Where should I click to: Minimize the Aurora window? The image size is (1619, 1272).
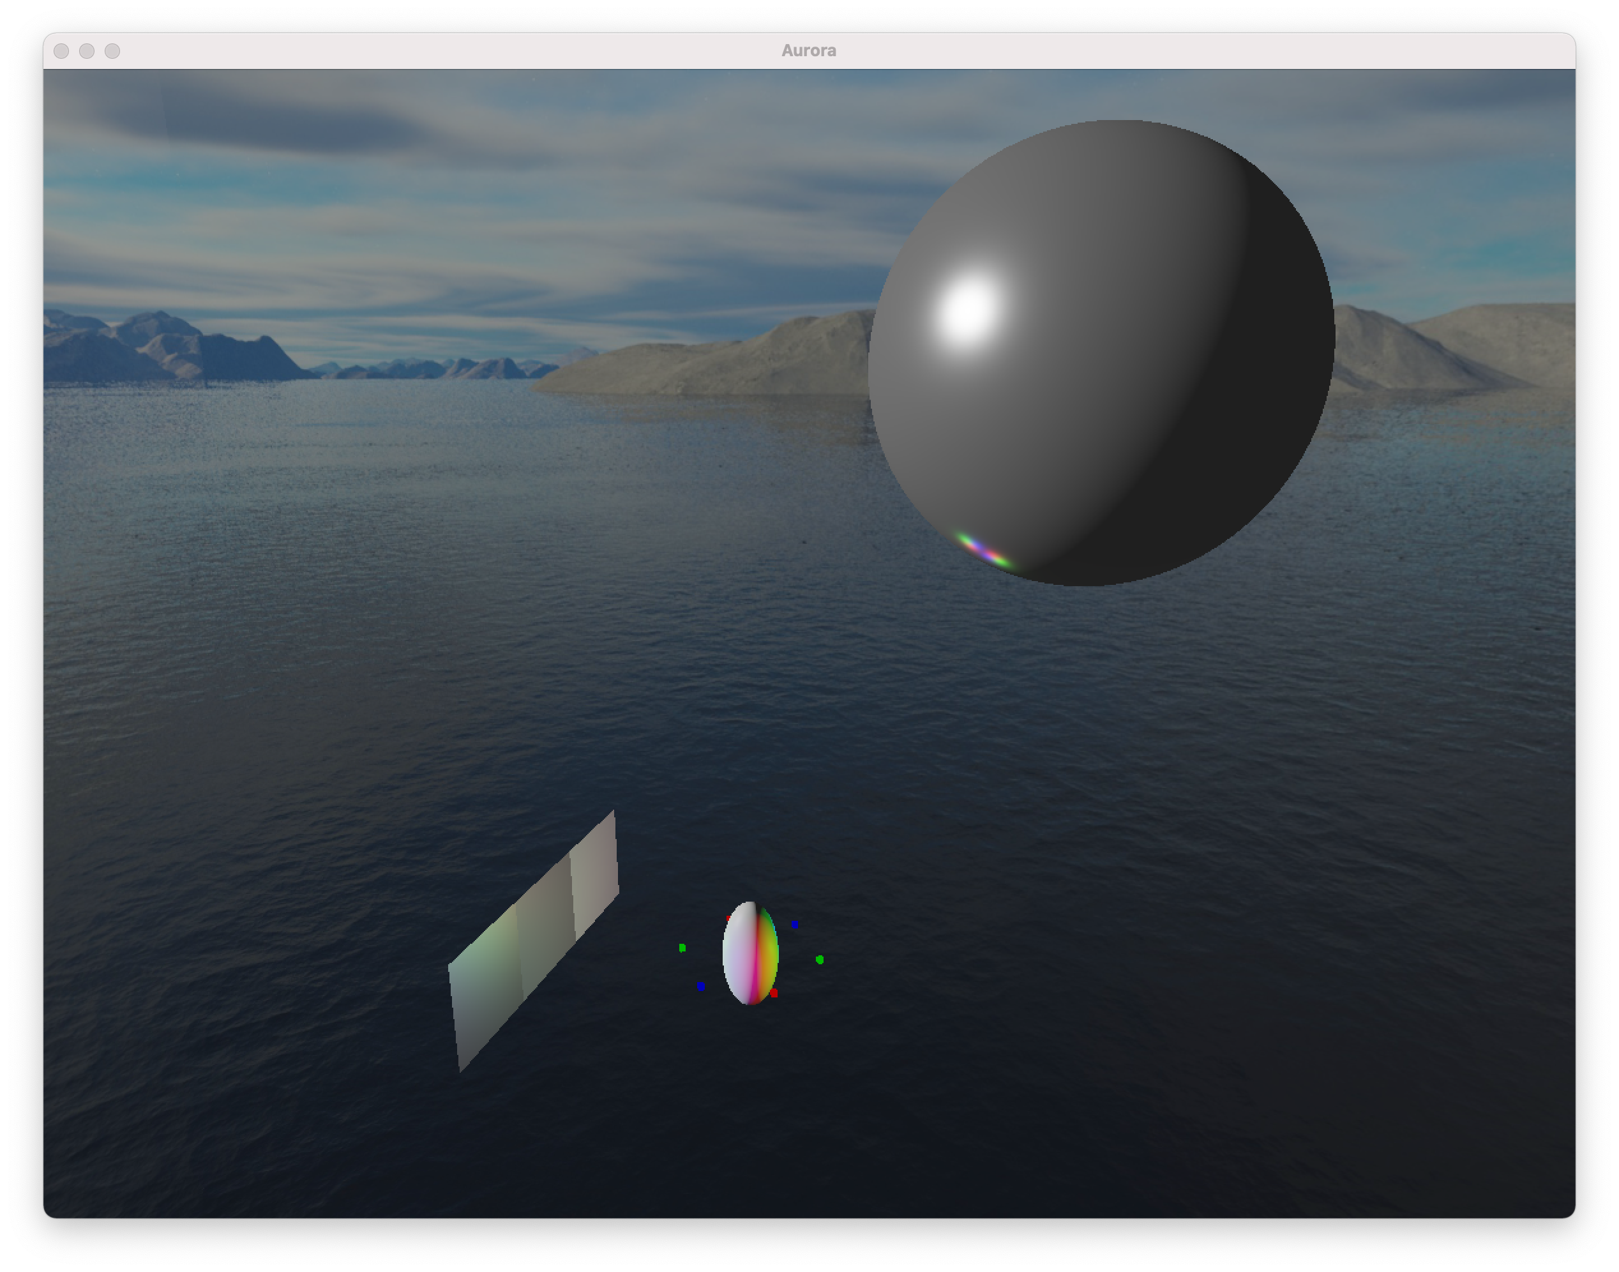click(87, 50)
